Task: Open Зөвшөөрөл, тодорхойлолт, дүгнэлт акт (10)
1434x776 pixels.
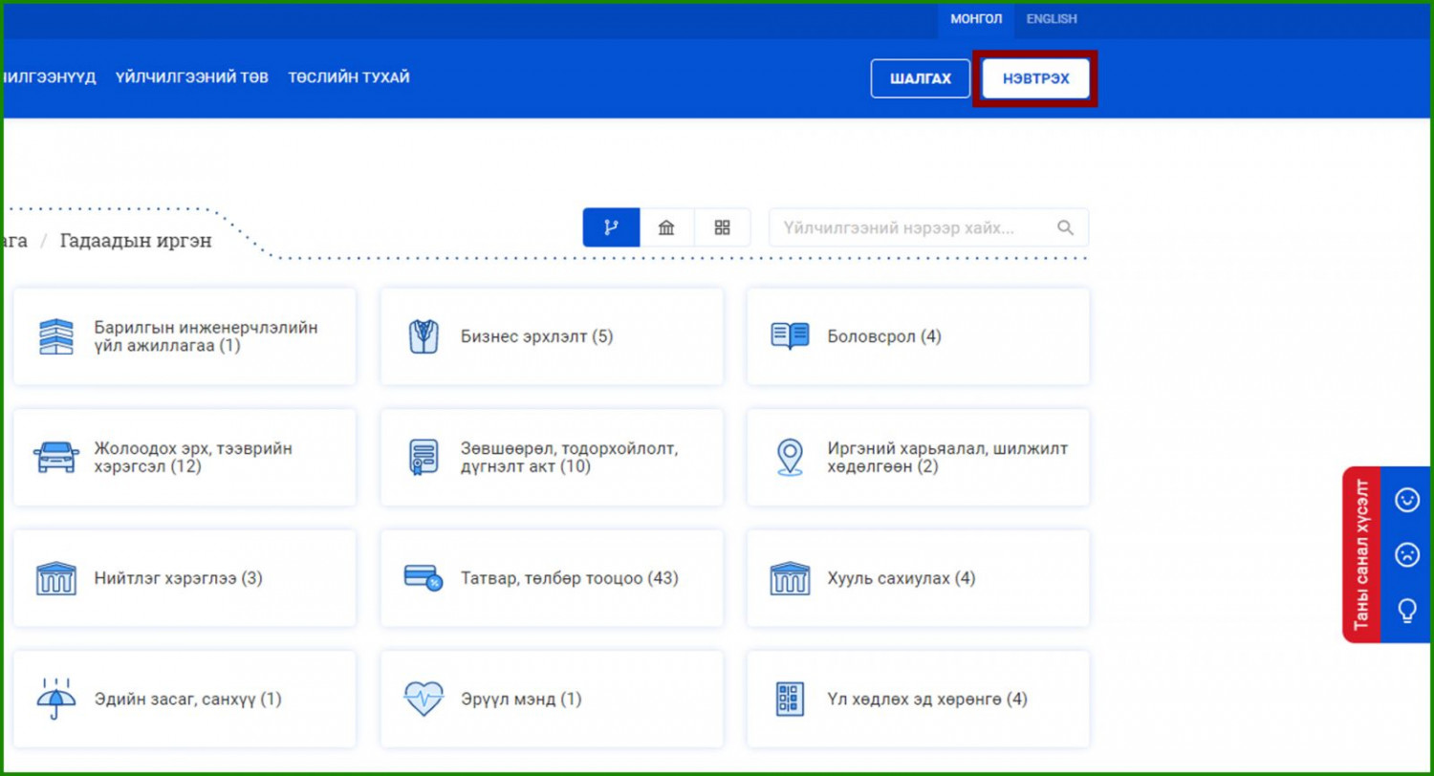Action: (x=552, y=458)
